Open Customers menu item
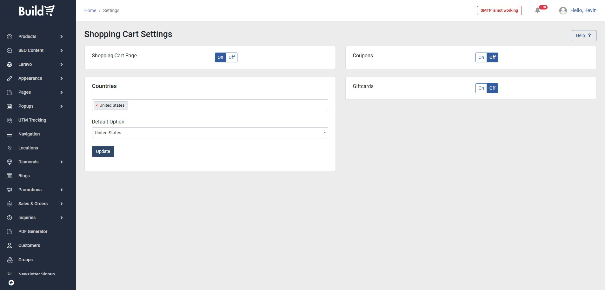605x290 pixels. (29, 245)
